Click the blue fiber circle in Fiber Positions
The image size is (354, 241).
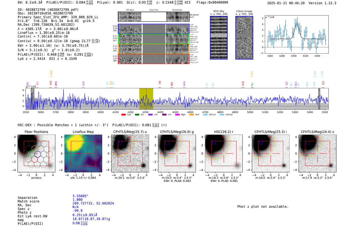click(37, 154)
